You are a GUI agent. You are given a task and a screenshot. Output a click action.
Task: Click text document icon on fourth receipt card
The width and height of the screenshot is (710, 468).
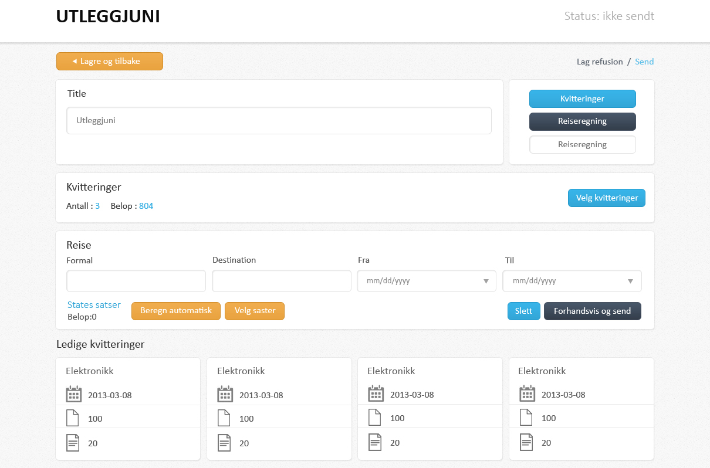526,442
